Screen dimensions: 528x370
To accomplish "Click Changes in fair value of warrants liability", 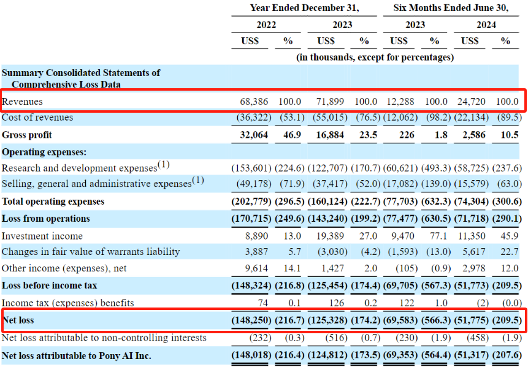I will [91, 252].
